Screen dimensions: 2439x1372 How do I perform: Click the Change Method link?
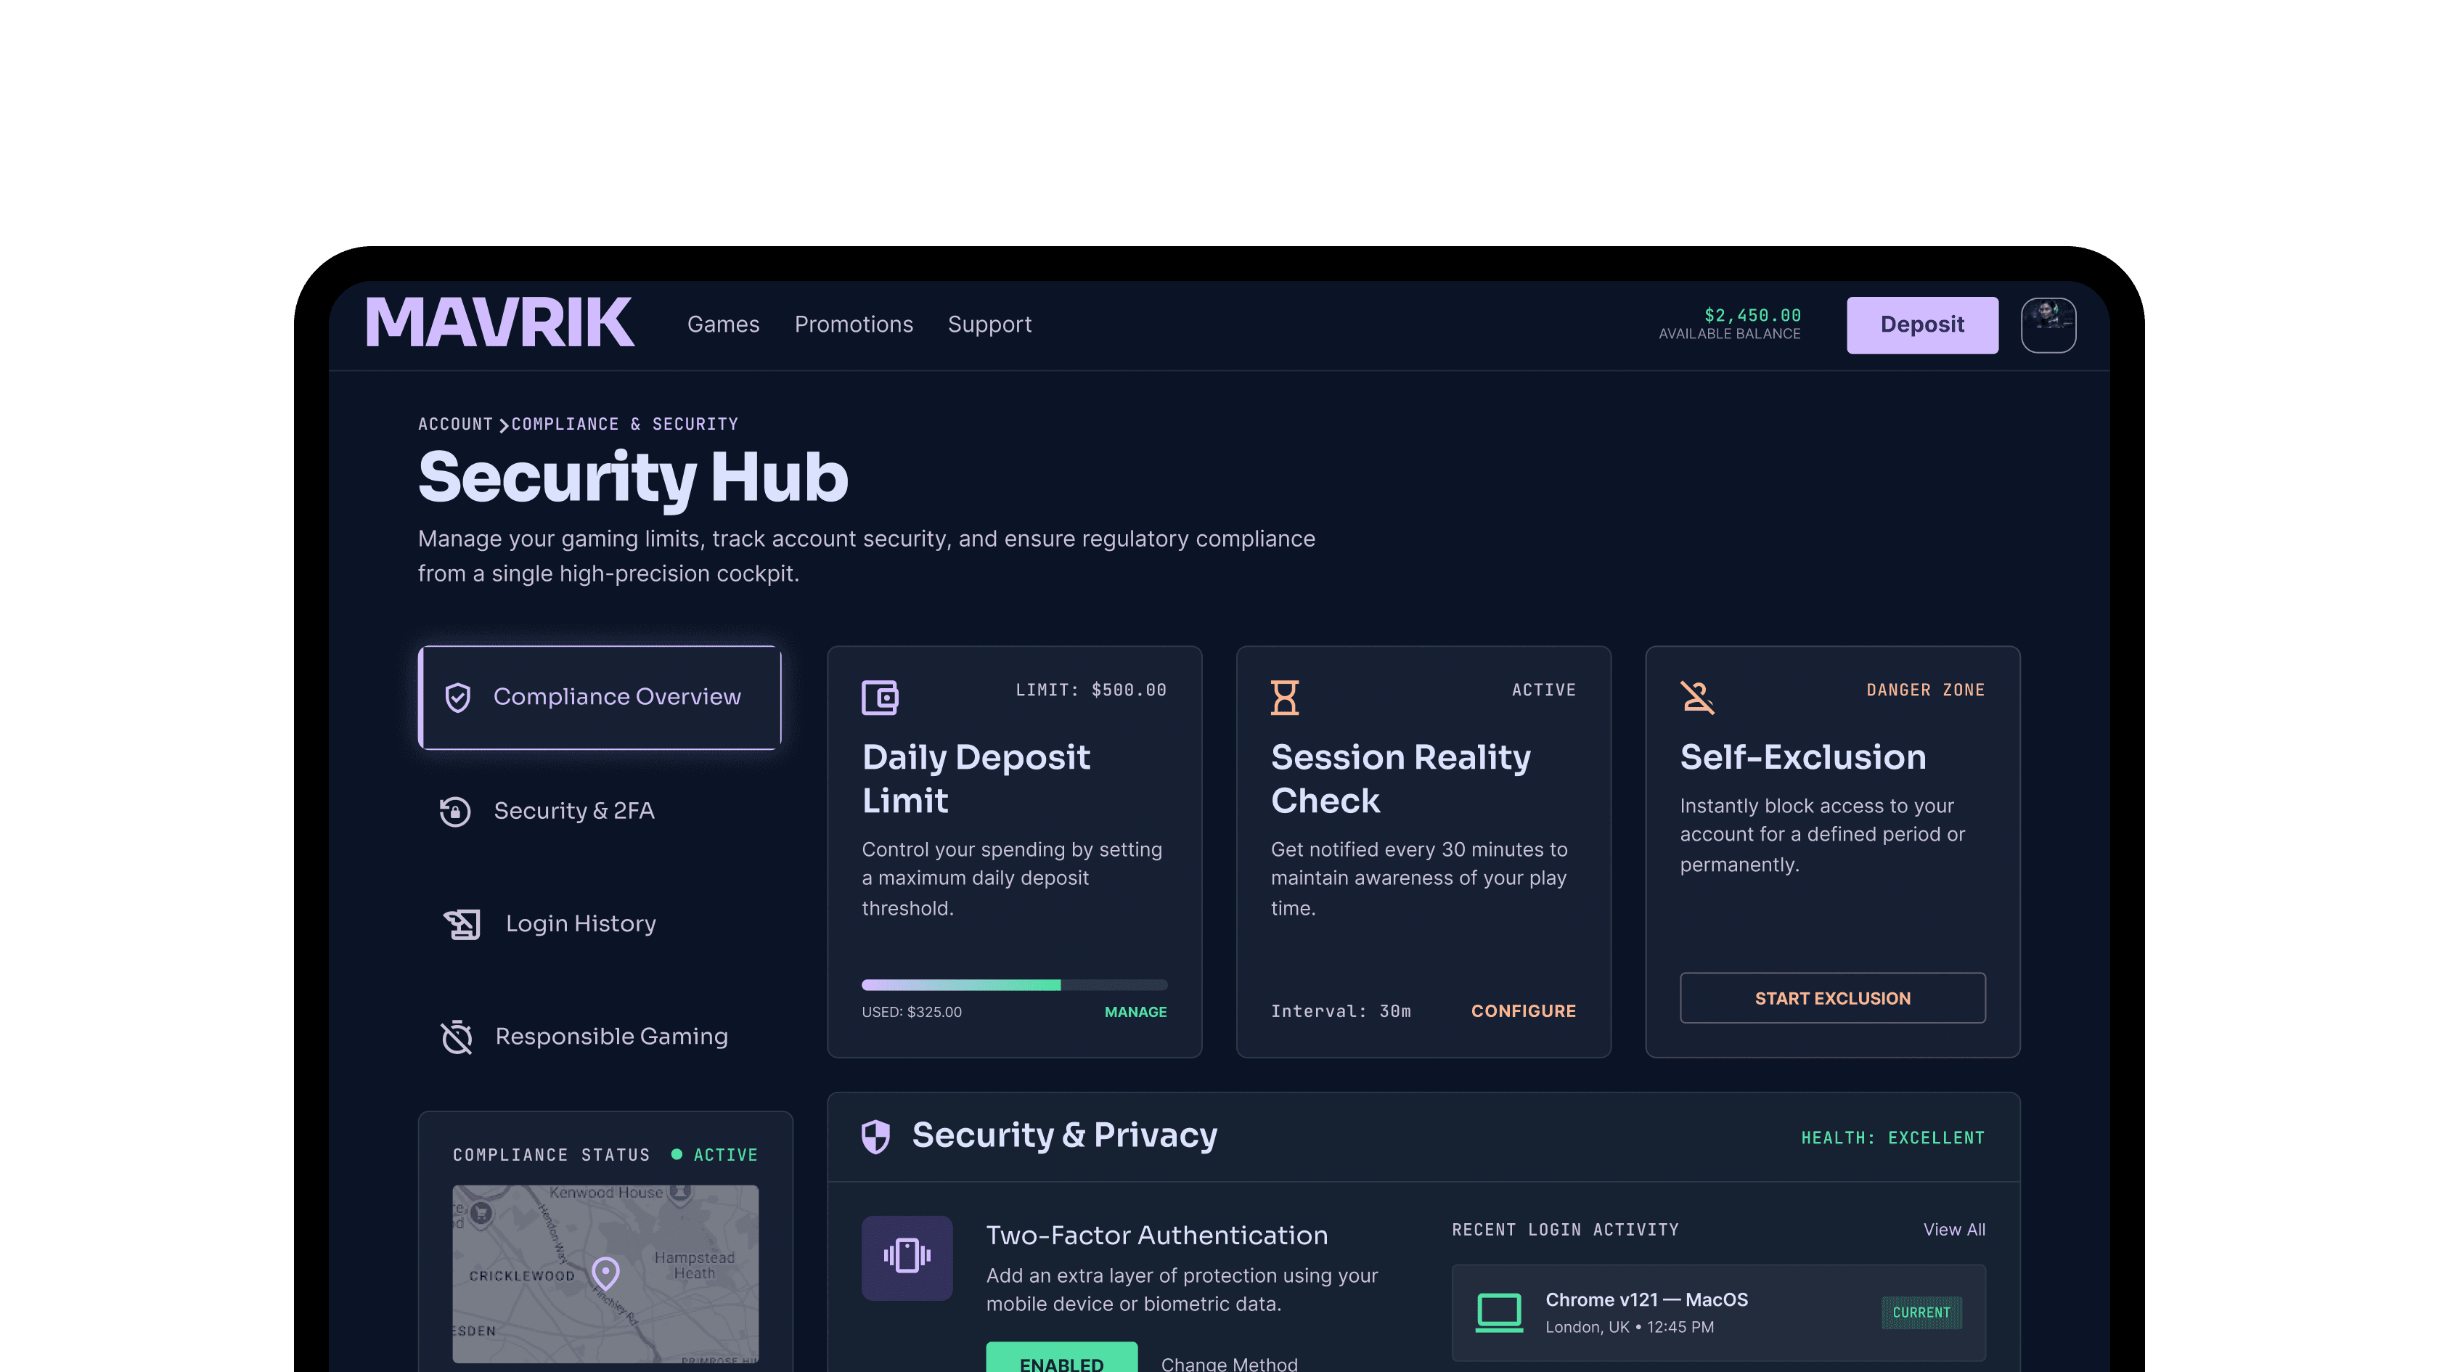(x=1229, y=1363)
